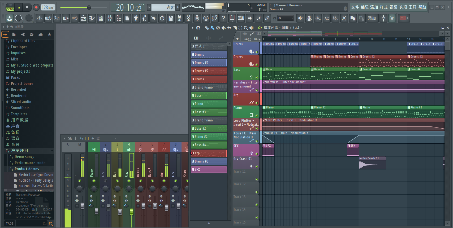This screenshot has width=453, height=228.
Task: Toggle the SFX track mute light
Action: (x=257, y=154)
